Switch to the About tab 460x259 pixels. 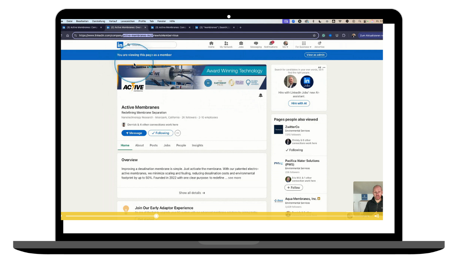coord(139,145)
